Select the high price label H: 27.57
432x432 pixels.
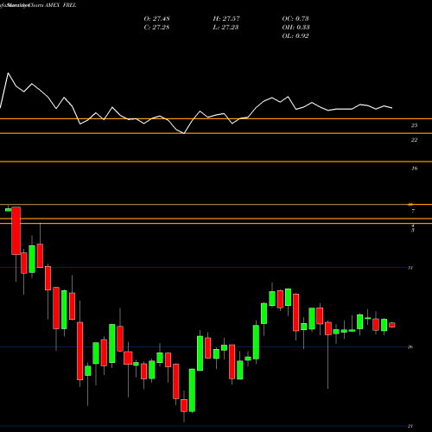pyautogui.click(x=226, y=19)
